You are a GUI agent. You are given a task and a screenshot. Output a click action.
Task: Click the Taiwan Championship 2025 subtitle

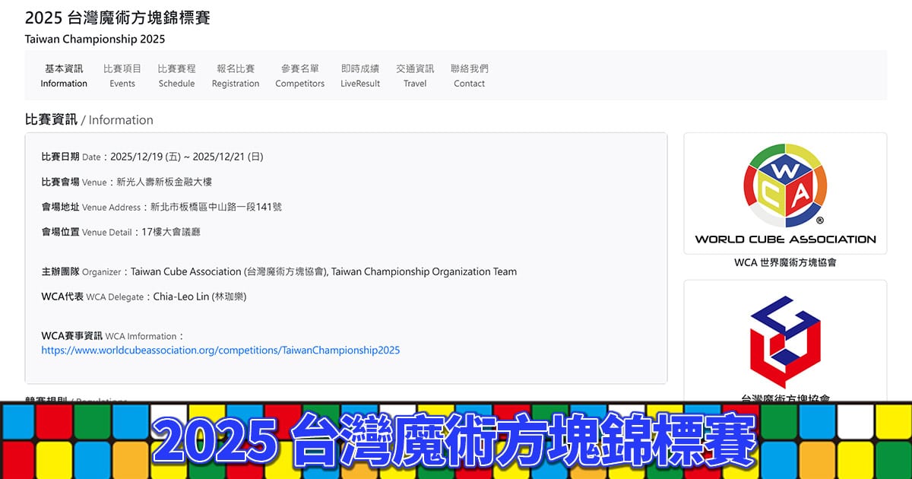click(x=94, y=39)
